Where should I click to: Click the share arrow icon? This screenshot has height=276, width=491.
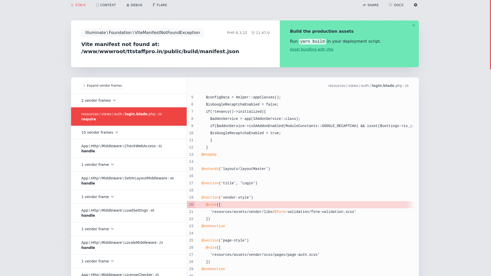click(364, 5)
